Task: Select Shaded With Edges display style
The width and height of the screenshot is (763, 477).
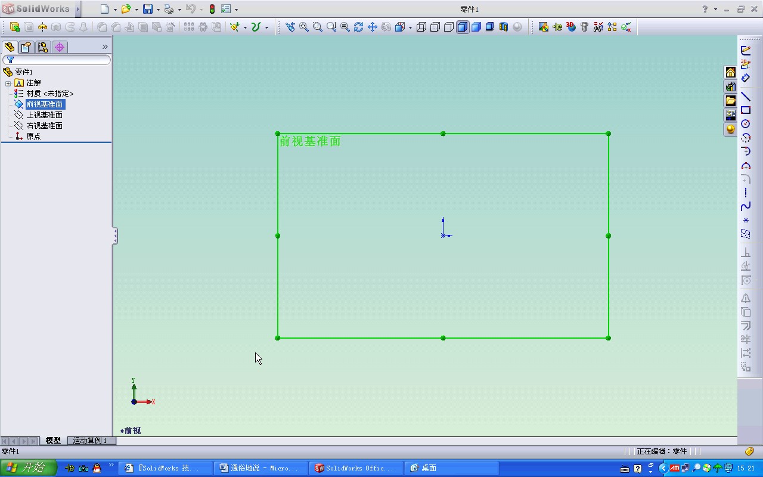Action: (463, 27)
